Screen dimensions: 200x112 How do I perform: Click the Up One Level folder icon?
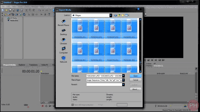(x=119, y=15)
